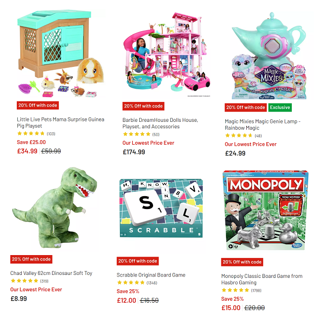Click the Barbie star rating with 50 reviews
The width and height of the screenshot is (322, 321).
141,134
